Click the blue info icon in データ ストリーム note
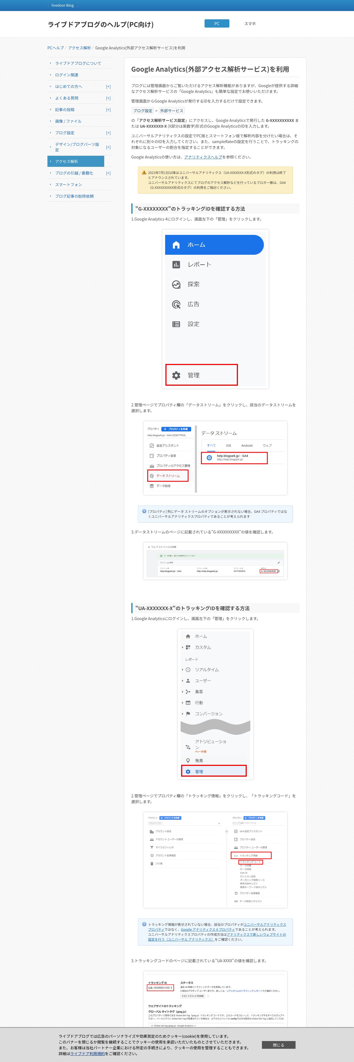354x1062 pixels. [144, 511]
